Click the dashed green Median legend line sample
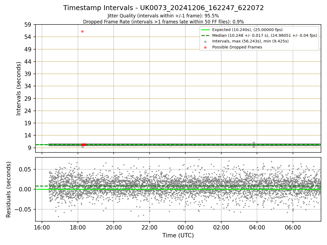This screenshot has height=245, width=327. 205,35
